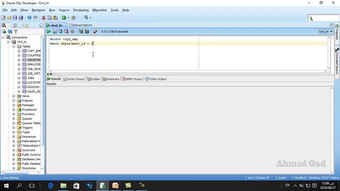Viewport: 340px width, 191px height.
Task: Click the Filter funnel icon
Action: [x=15, y=32]
